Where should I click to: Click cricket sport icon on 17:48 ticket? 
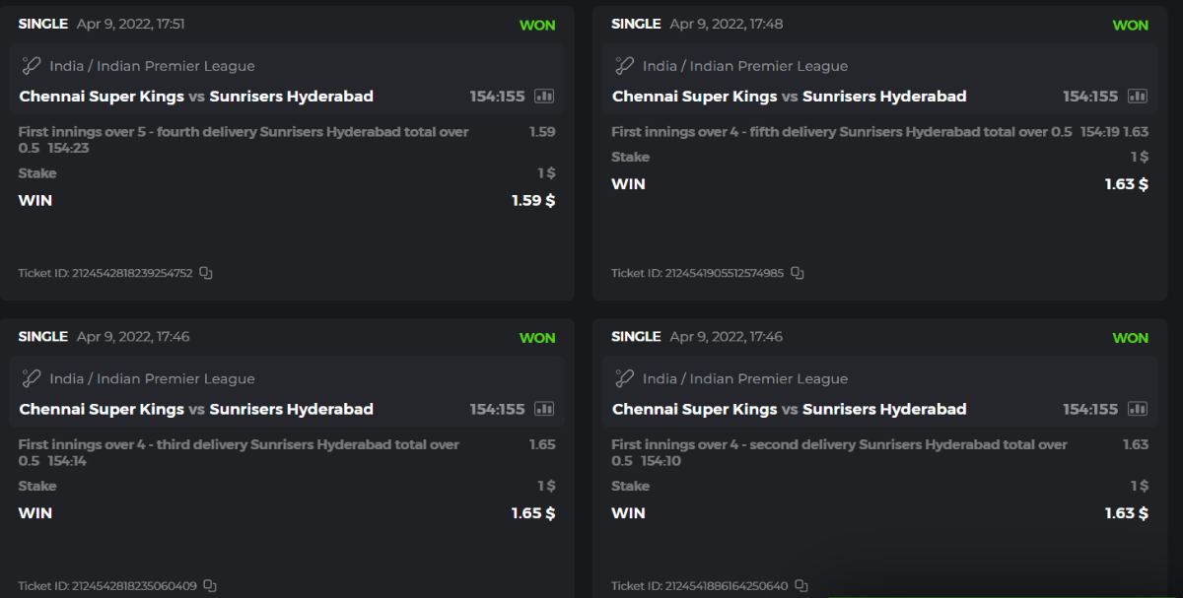click(x=624, y=66)
